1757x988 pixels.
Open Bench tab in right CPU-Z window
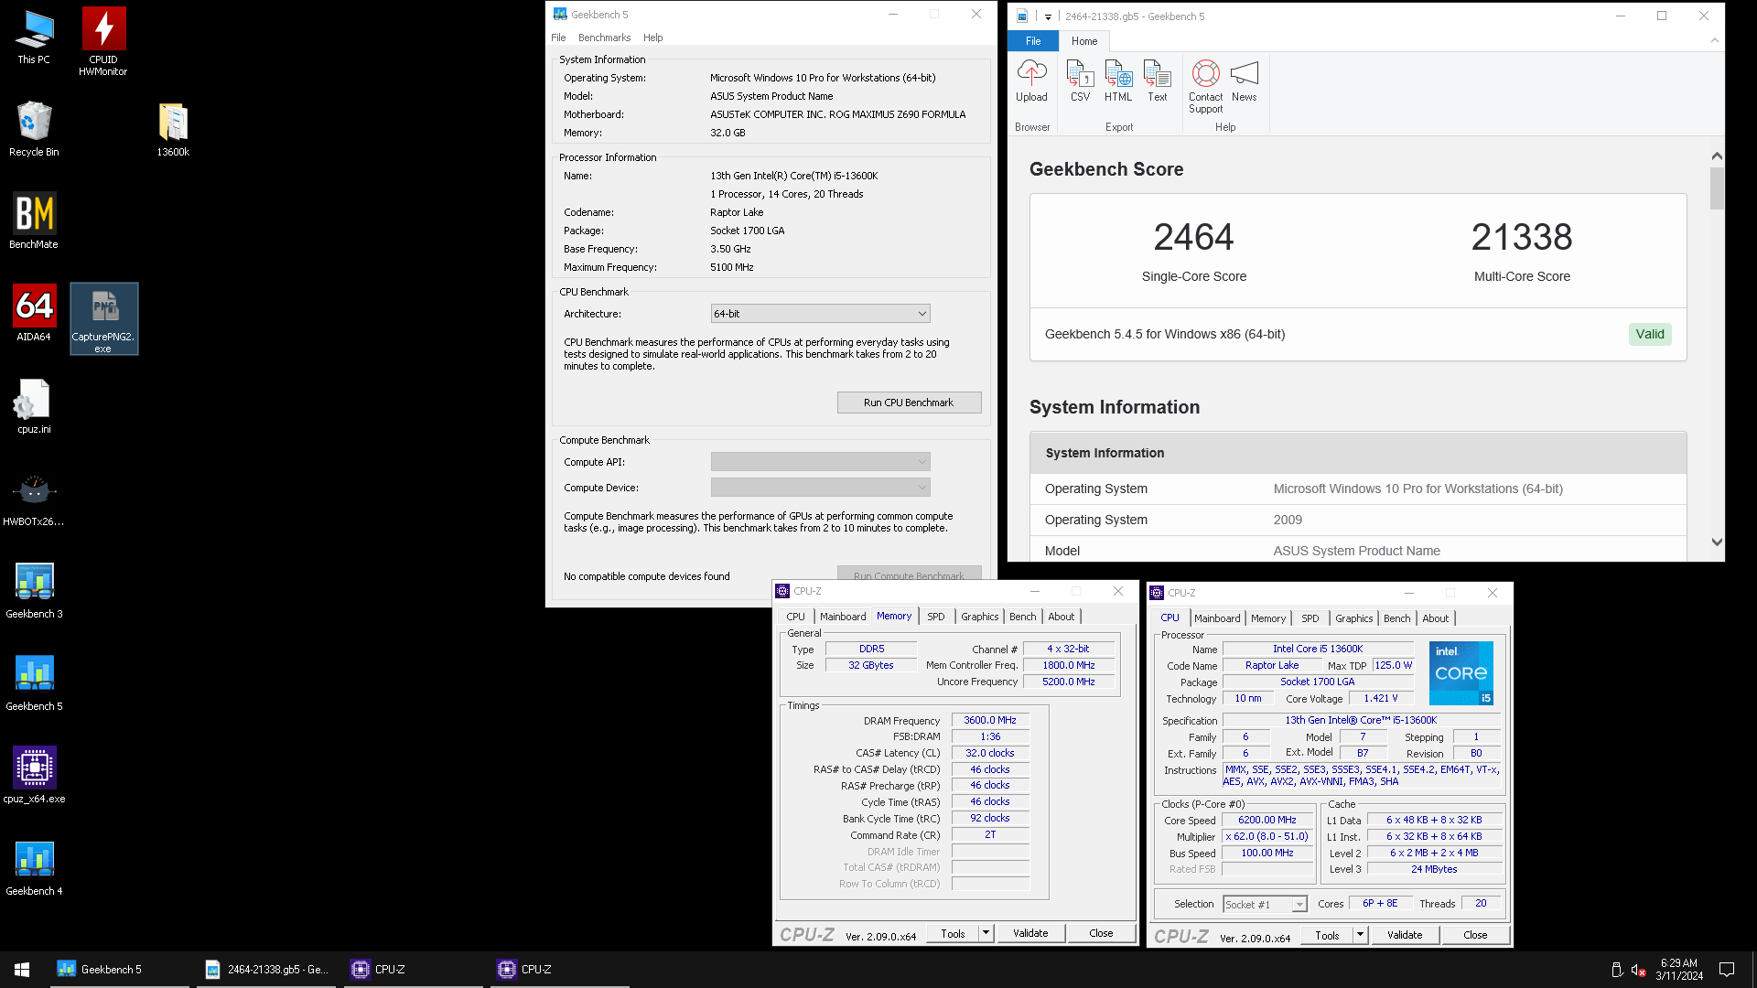[1396, 618]
